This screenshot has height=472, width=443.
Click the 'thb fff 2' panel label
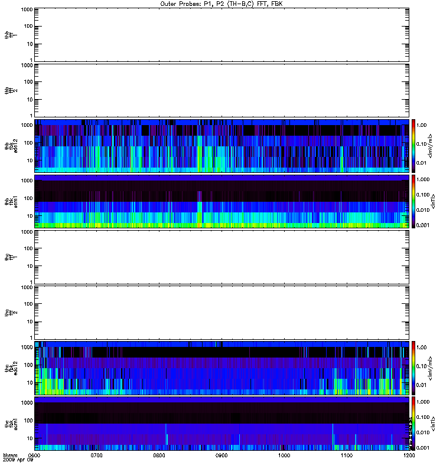pyautogui.click(x=11, y=91)
